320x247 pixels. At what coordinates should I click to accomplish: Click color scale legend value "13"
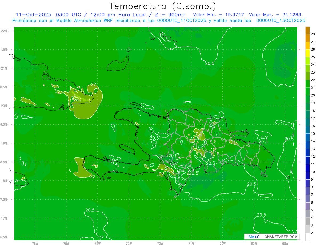click(313, 149)
